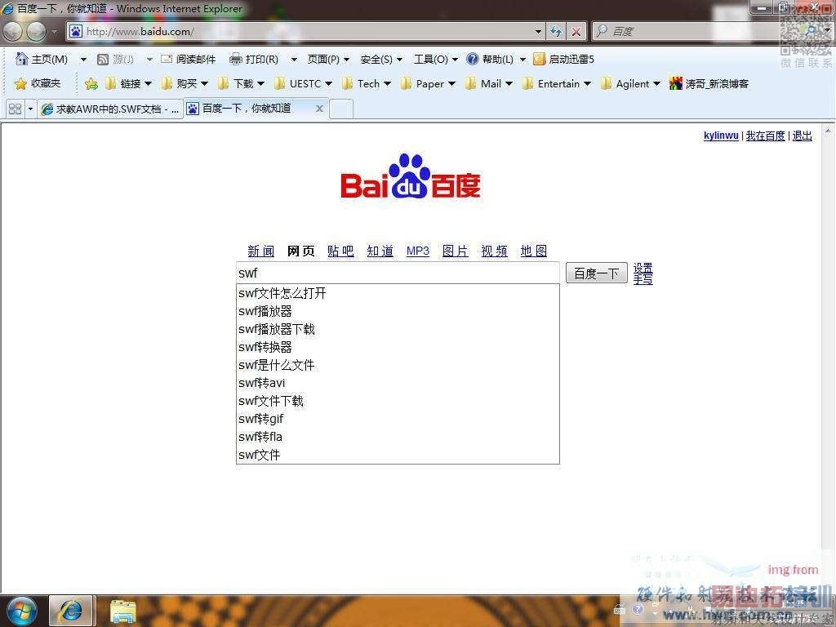
Task: Choose suggestion swf转fla
Action: coord(398,437)
